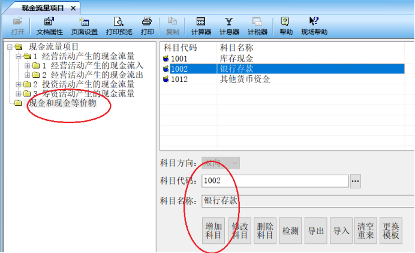Image resolution: width=415 pixels, height=253 pixels.
Task: Open the 计税器 tool
Action: tap(257, 26)
